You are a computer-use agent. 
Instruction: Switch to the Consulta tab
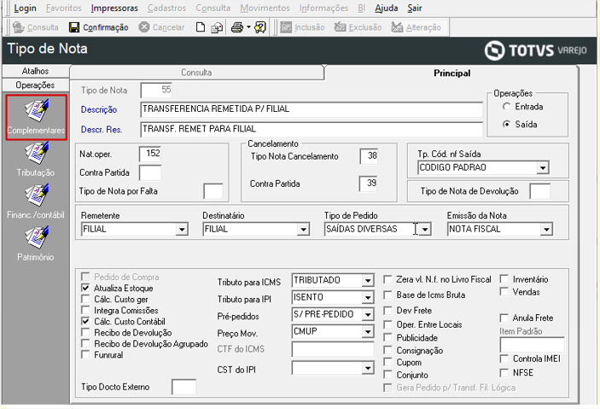[x=196, y=73]
